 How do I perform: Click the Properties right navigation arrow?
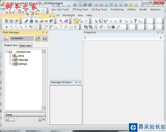pyautogui.click(x=161, y=38)
